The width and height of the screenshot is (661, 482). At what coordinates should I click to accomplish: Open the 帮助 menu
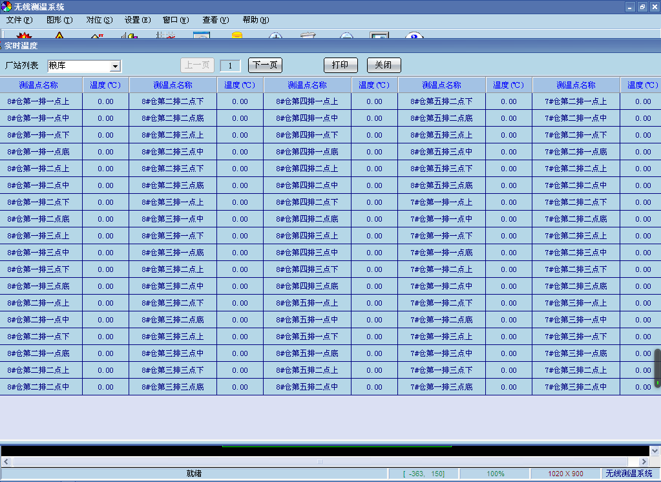pyautogui.click(x=255, y=20)
